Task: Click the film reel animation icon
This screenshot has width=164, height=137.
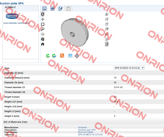Action: 43,39
